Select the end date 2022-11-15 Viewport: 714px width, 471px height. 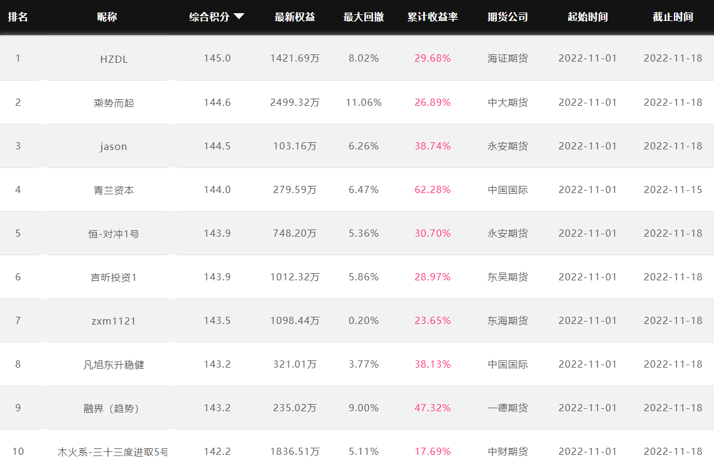673,189
